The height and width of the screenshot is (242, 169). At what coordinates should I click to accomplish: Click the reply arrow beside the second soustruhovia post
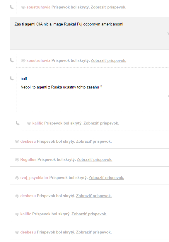(x=12, y=60)
